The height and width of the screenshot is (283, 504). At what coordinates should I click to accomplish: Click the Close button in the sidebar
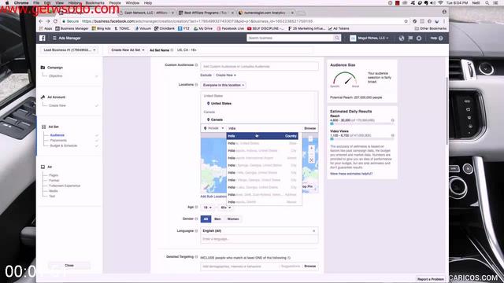click(69, 266)
